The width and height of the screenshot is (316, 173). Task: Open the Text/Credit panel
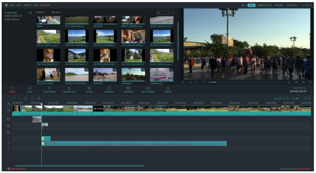click(x=49, y=89)
